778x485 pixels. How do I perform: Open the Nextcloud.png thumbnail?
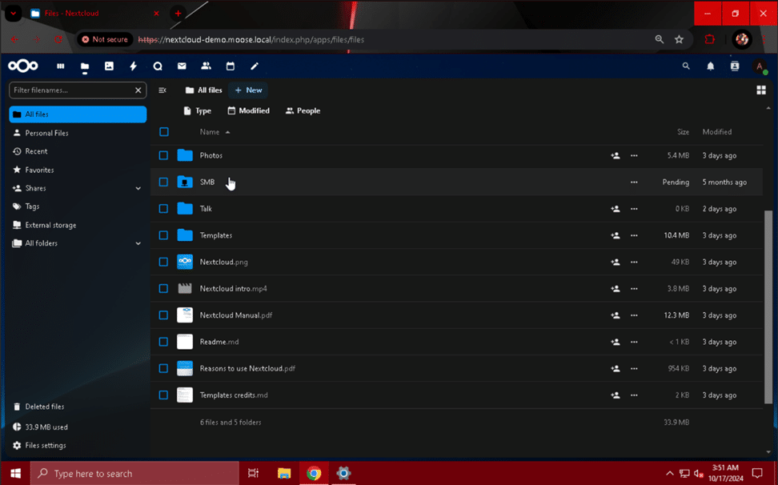(185, 262)
